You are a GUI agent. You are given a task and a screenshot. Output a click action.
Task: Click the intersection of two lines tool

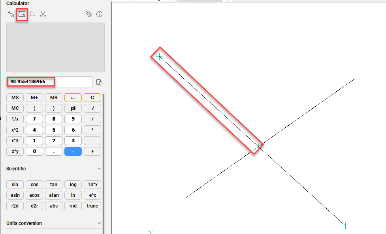43,14
